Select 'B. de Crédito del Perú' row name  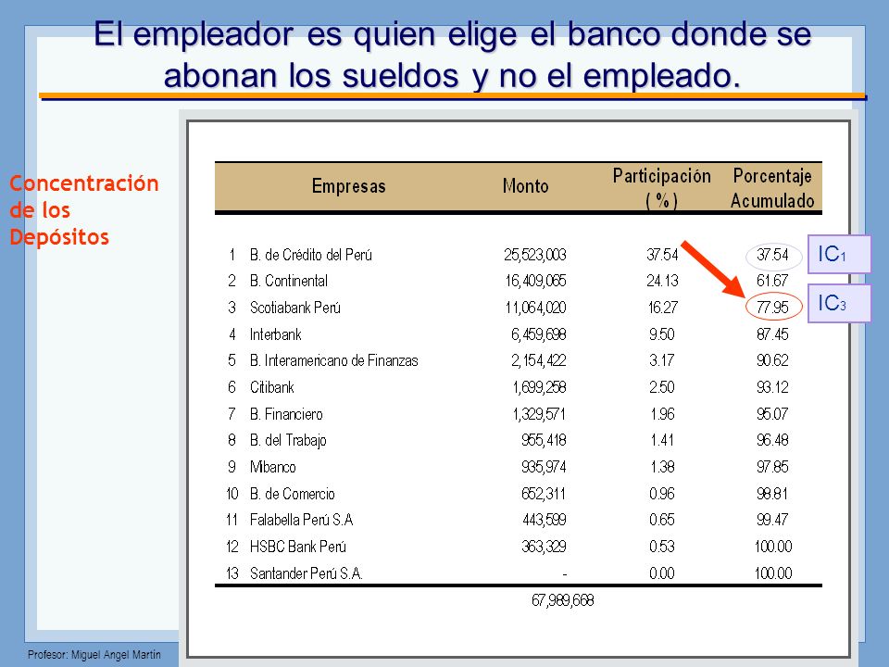pos(311,255)
